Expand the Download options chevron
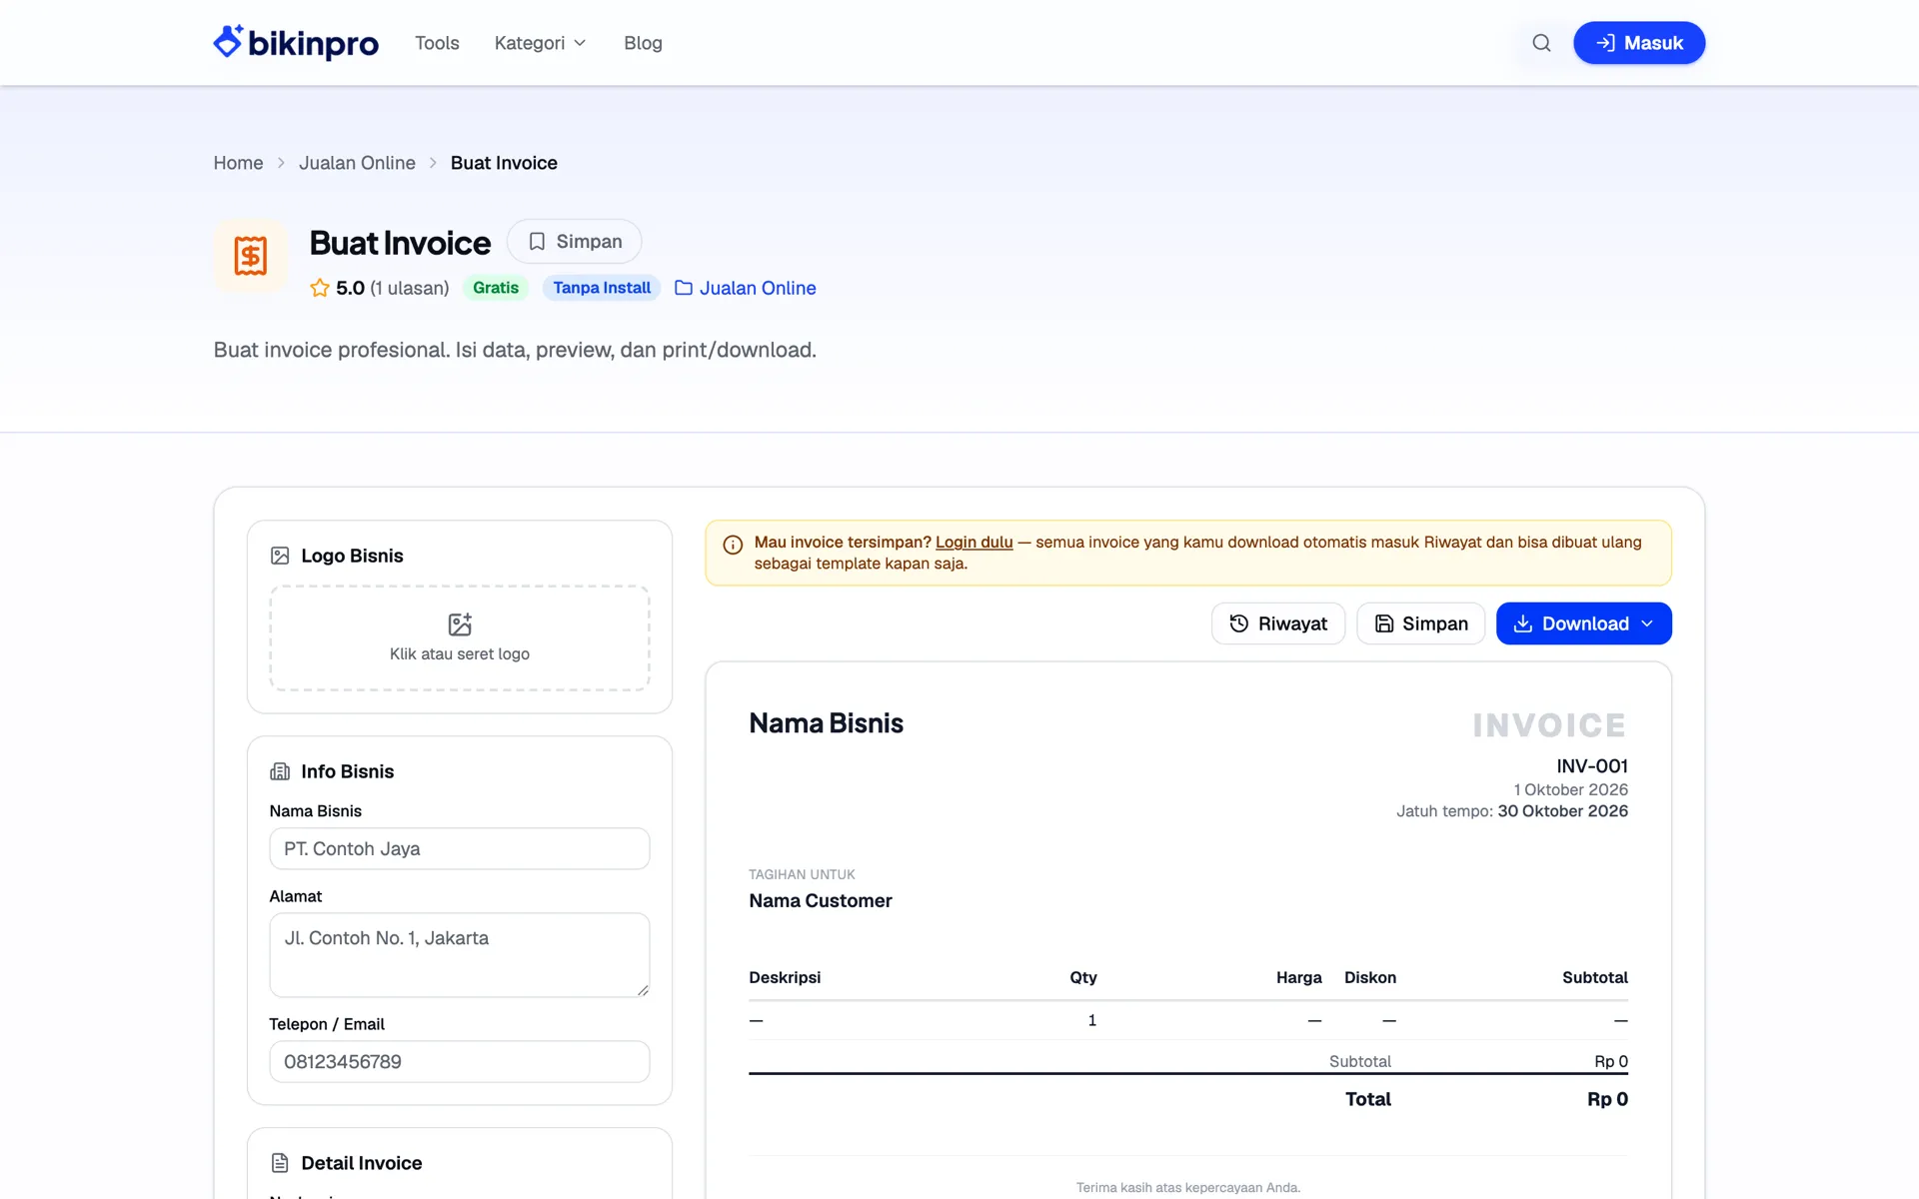The image size is (1919, 1199). [1647, 623]
